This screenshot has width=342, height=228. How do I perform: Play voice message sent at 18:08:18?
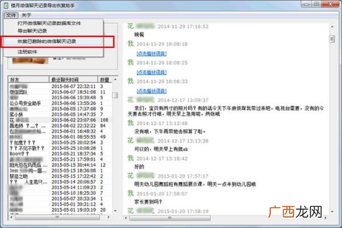pyautogui.click(x=152, y=54)
